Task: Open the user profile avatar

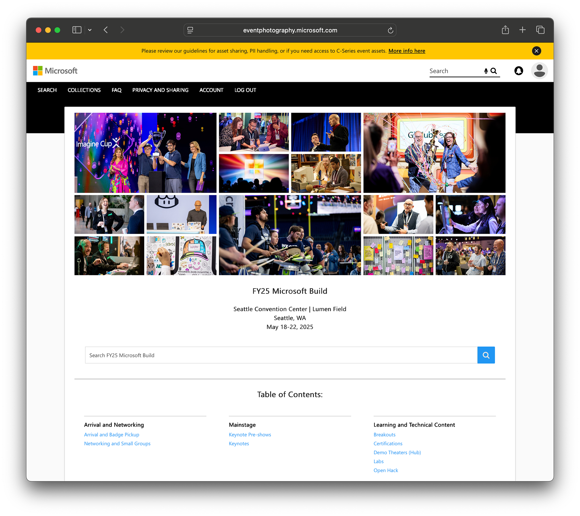Action: pyautogui.click(x=539, y=71)
